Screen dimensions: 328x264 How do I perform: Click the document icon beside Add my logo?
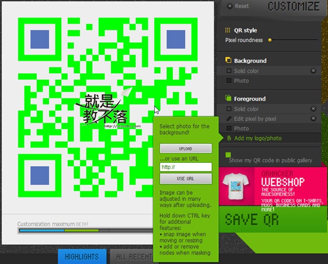[x=229, y=138]
